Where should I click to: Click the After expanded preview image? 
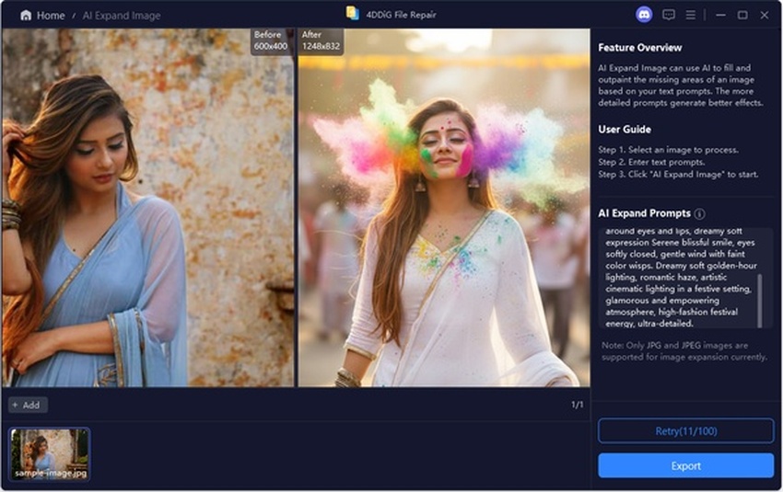[444, 207]
